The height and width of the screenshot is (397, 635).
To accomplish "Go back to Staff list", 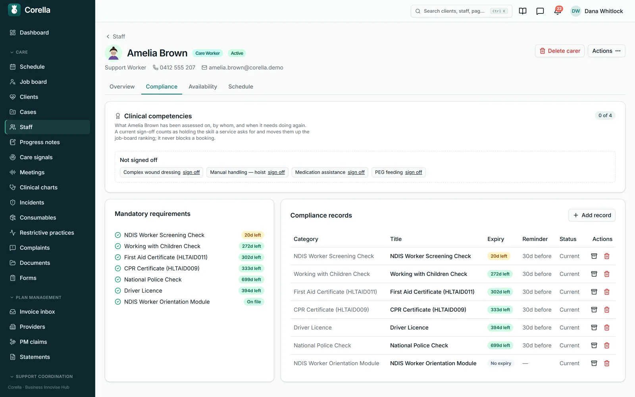I will [115, 37].
